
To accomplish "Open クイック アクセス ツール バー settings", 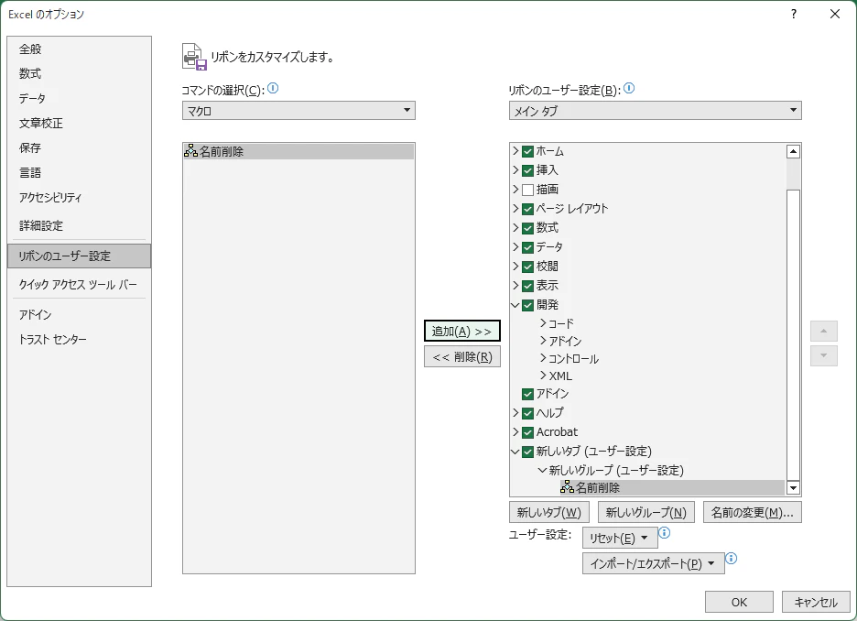I will pyautogui.click(x=80, y=284).
